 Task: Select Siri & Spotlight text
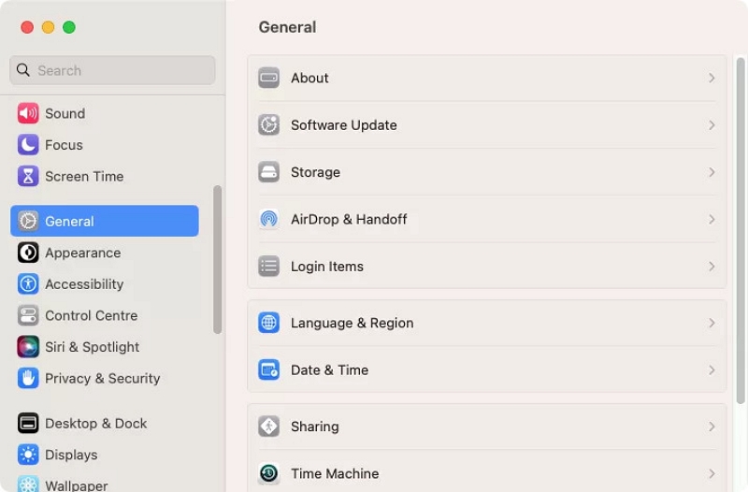tap(92, 347)
